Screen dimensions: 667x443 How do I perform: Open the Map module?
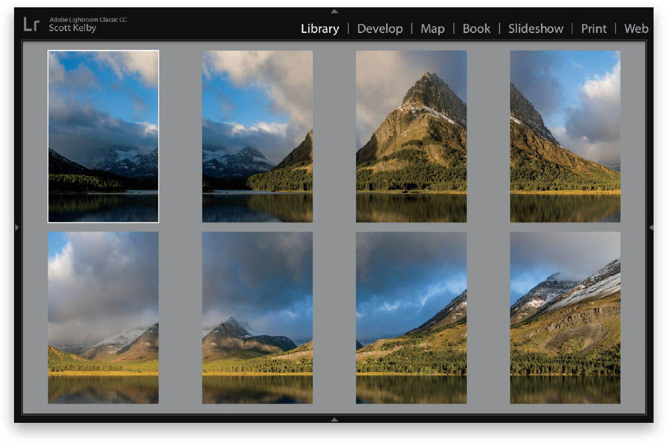433,29
